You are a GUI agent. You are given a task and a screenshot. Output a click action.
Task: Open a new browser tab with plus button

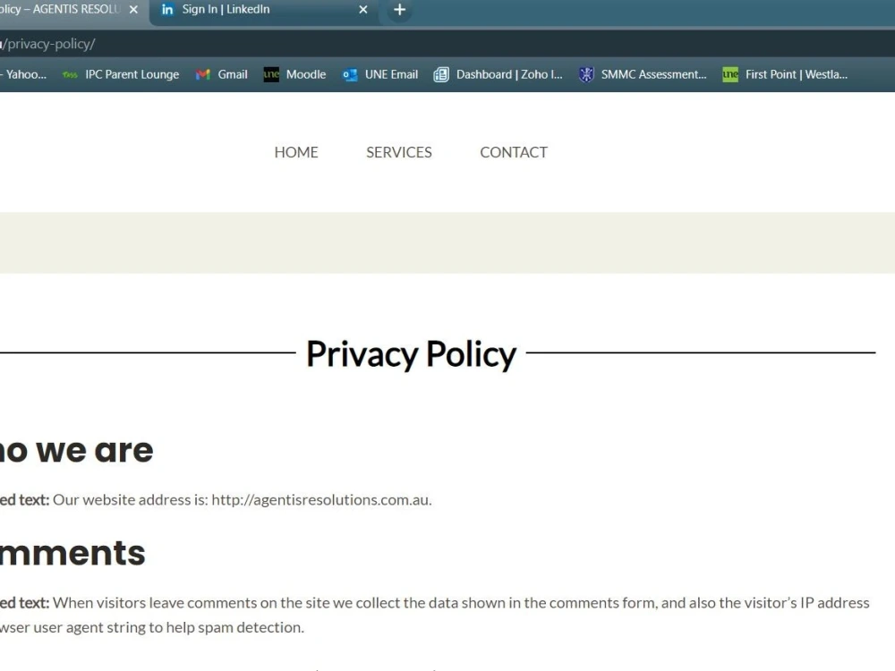click(x=399, y=10)
